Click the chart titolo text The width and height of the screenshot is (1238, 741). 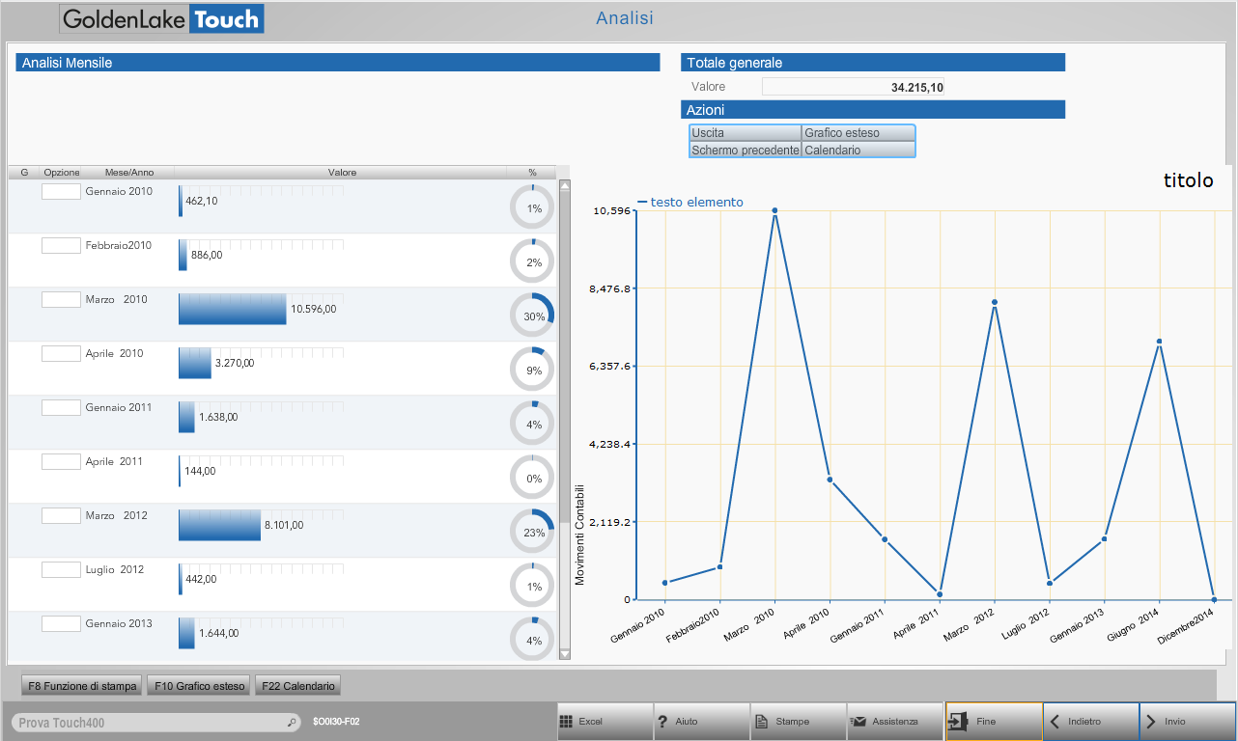(1188, 179)
